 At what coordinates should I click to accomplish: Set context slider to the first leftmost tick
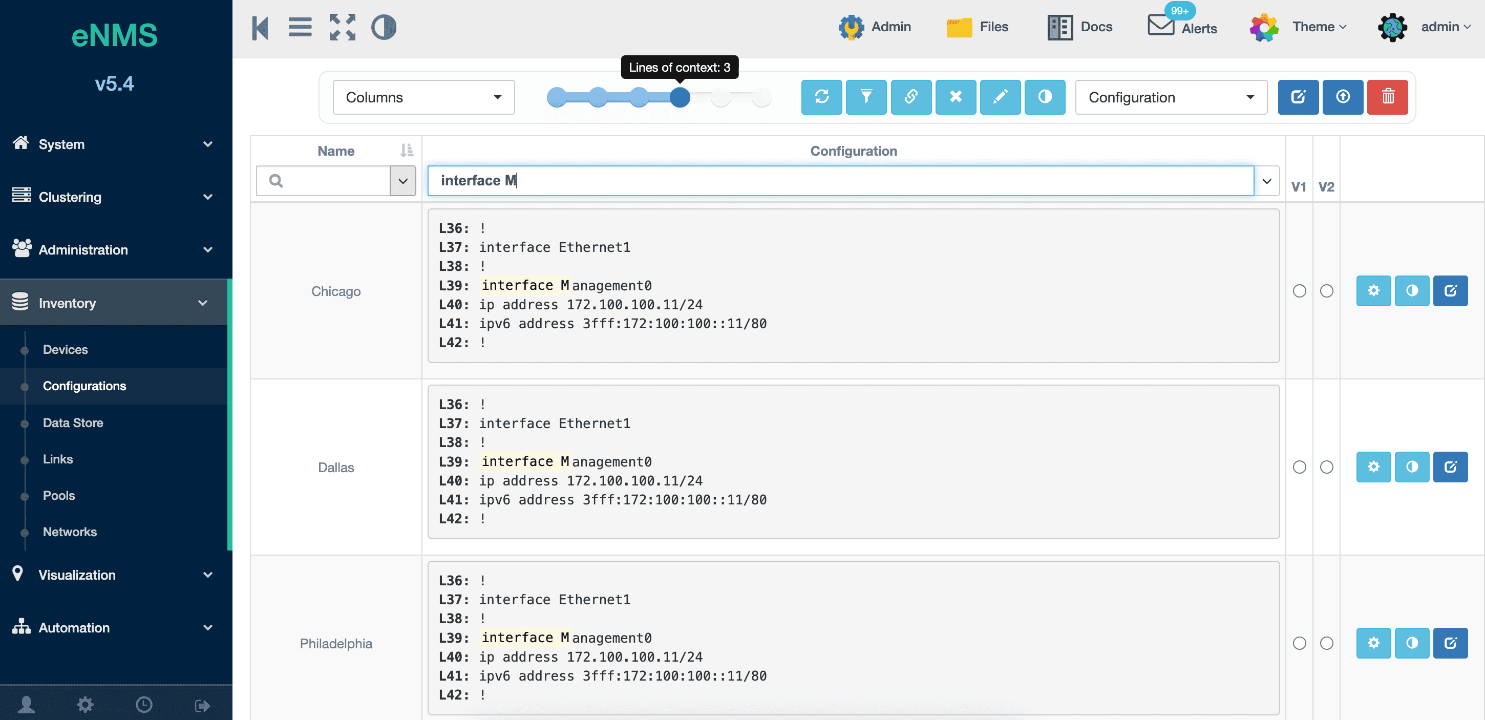coord(557,97)
